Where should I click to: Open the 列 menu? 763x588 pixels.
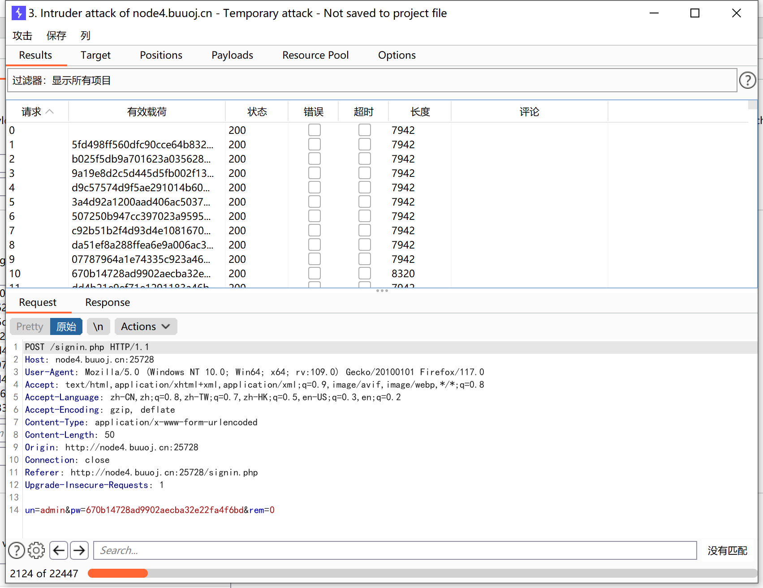pyautogui.click(x=85, y=35)
